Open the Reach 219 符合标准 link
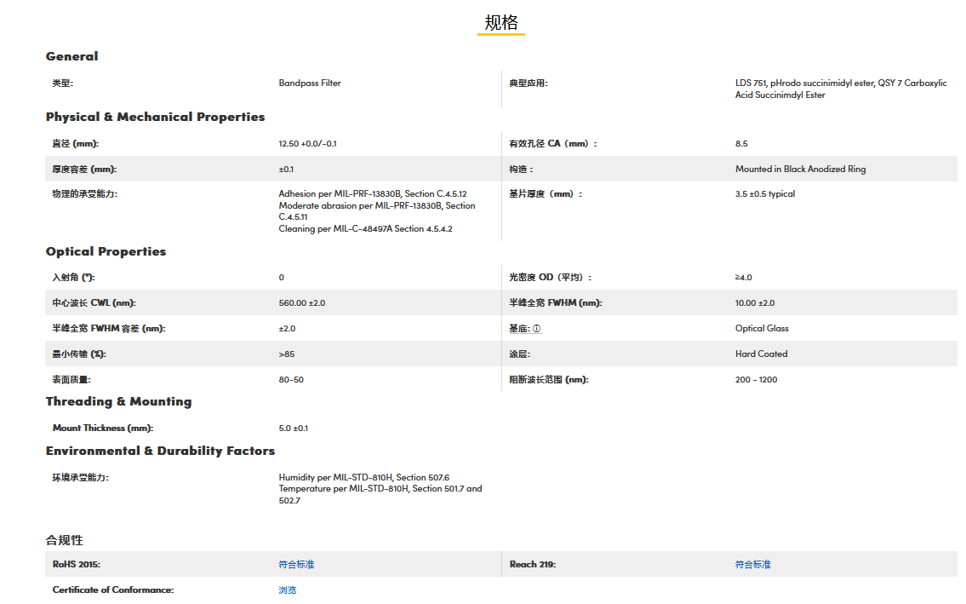This screenshot has width=966, height=604. point(752,564)
